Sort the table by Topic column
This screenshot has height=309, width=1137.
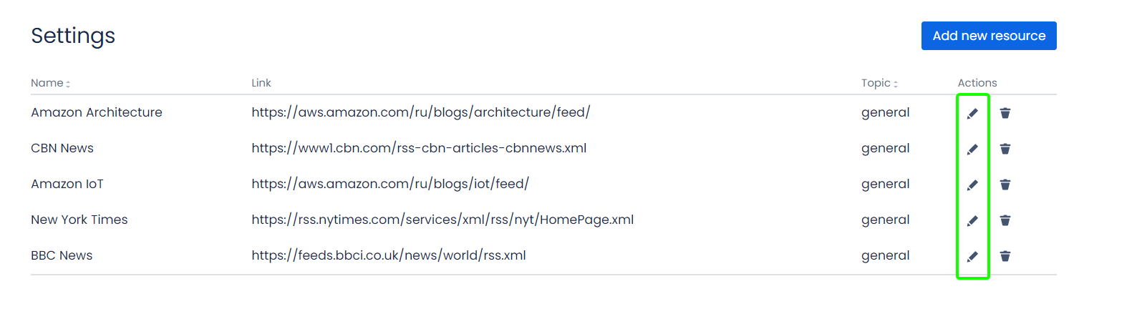[x=879, y=84]
